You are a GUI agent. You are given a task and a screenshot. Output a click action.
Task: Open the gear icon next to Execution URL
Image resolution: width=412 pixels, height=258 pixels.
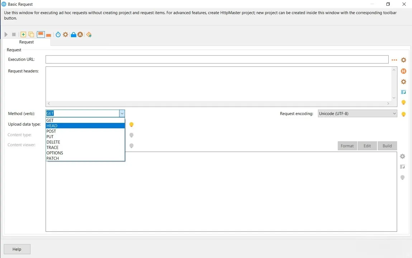[x=404, y=60]
